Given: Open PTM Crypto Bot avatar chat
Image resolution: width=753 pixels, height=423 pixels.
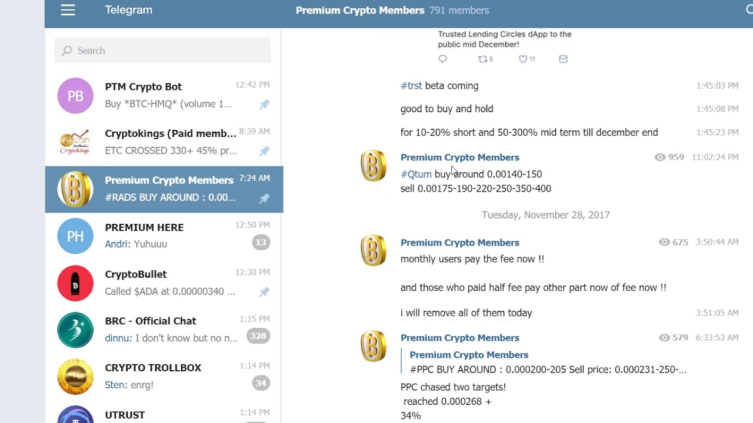Looking at the screenshot, I should pos(75,96).
